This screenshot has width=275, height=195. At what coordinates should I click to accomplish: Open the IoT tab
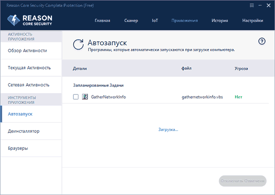coord(155,21)
